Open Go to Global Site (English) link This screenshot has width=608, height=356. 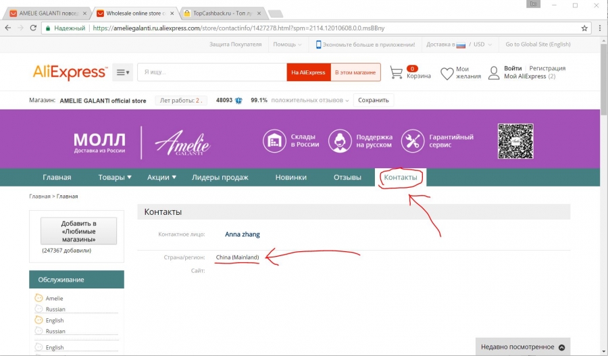click(538, 45)
